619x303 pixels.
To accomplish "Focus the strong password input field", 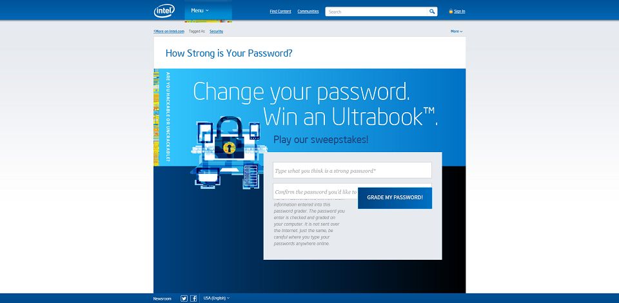I will coord(352,170).
